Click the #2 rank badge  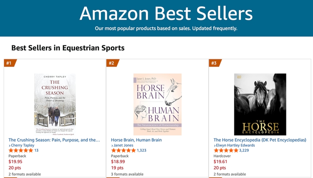coord(112,63)
